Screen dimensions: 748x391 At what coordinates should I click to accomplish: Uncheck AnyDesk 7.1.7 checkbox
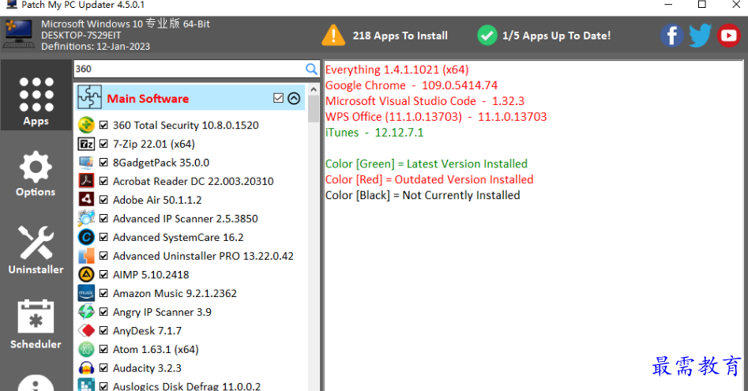tap(103, 330)
